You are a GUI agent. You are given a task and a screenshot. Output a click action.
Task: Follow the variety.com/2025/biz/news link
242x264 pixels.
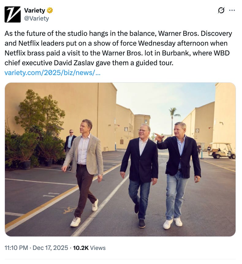[x=52, y=73]
